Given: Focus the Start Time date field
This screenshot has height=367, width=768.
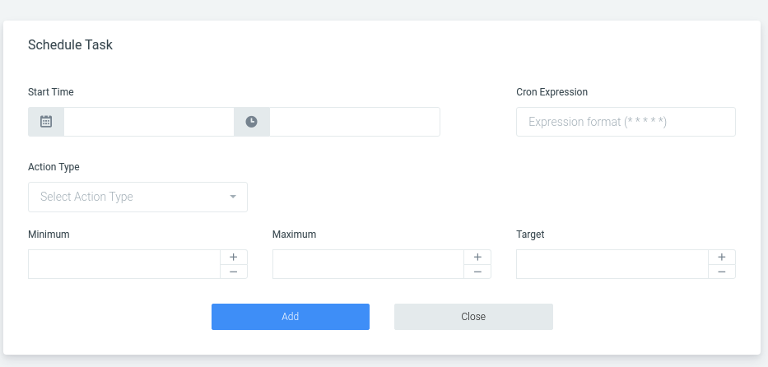Looking at the screenshot, I should point(149,122).
